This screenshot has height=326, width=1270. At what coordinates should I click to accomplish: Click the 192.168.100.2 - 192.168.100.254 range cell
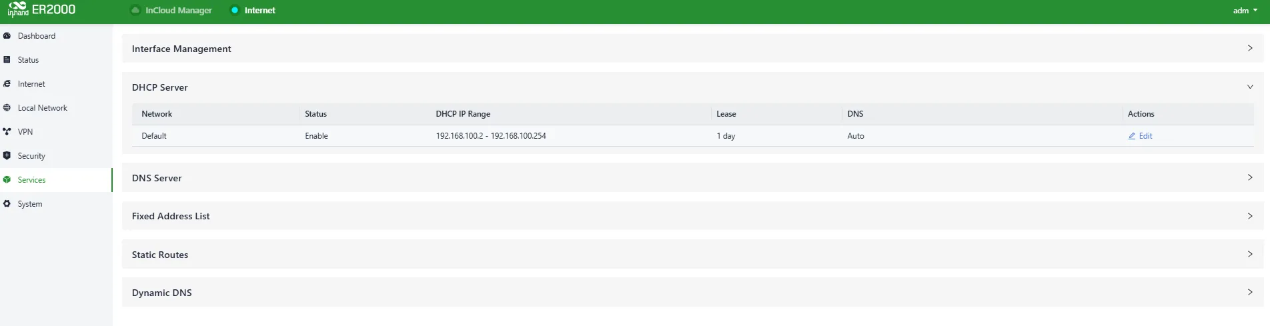tap(491, 136)
